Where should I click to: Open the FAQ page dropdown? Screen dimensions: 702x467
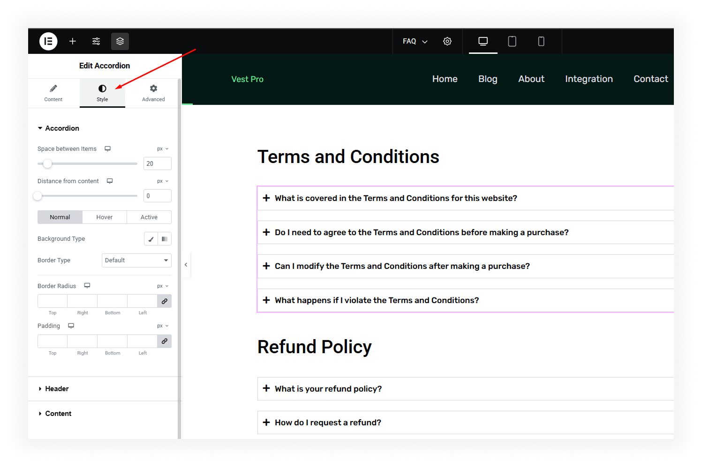(x=415, y=41)
